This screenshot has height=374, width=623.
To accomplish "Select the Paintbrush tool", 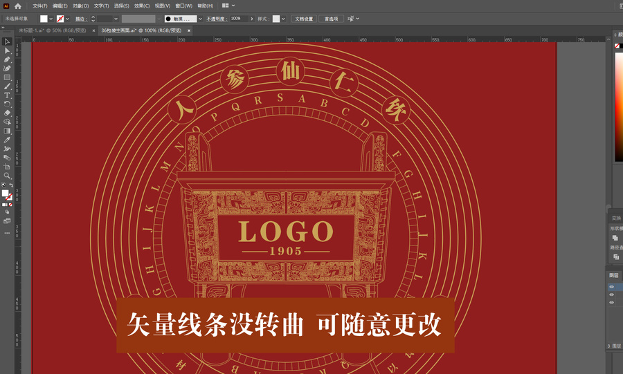I will tap(7, 86).
